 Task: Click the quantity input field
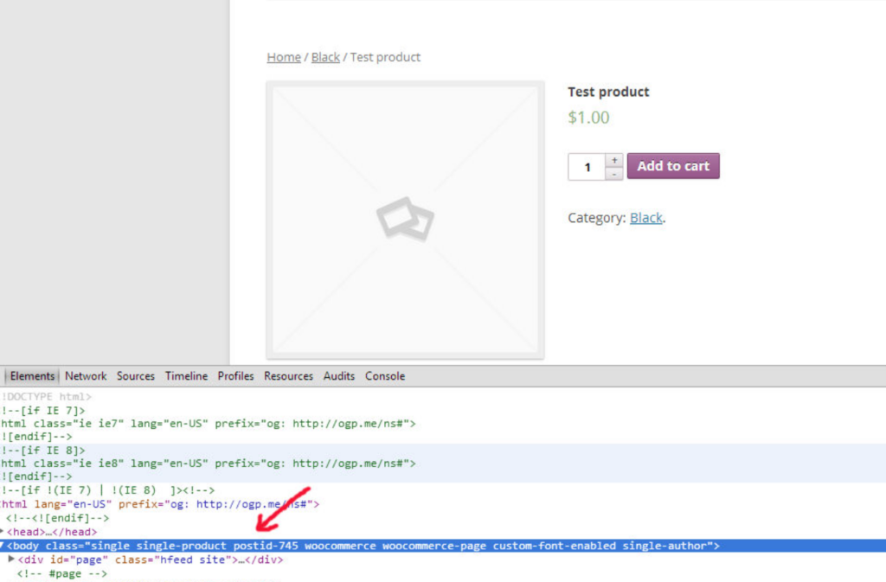pyautogui.click(x=587, y=167)
